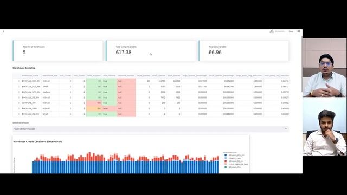Click the small_queries_percentage column header
This screenshot has width=347, height=195.
221,76
